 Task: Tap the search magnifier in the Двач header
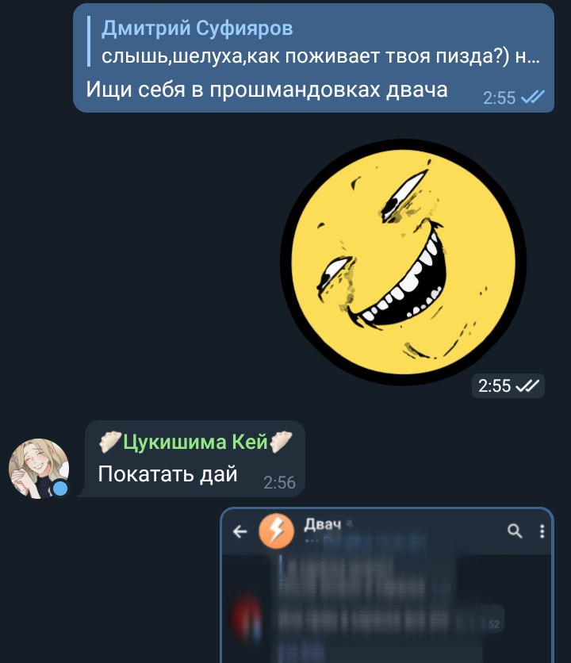(x=515, y=531)
